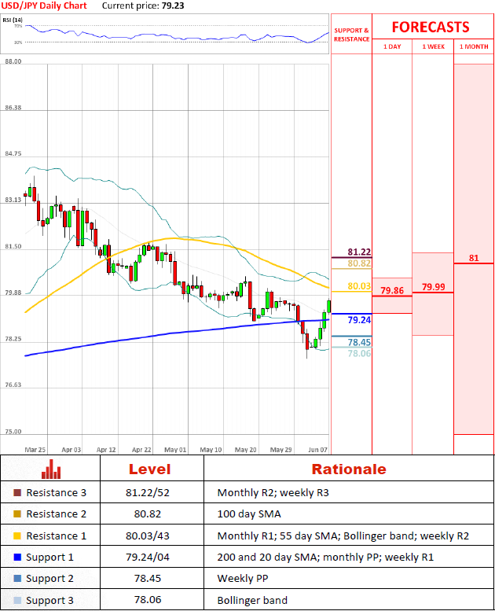Click the red bar chart icon in the table header

pos(51,469)
